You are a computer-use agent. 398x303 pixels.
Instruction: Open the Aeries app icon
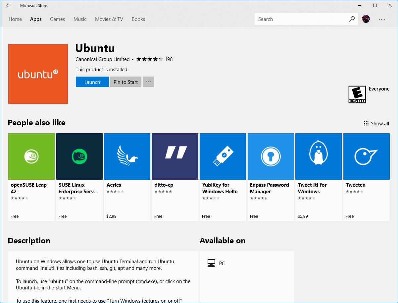(x=127, y=156)
